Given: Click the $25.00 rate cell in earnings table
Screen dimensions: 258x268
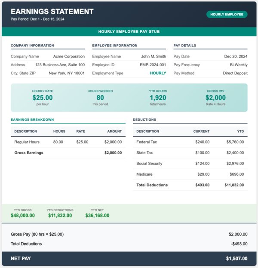Looking at the screenshot, I should (x=82, y=142).
